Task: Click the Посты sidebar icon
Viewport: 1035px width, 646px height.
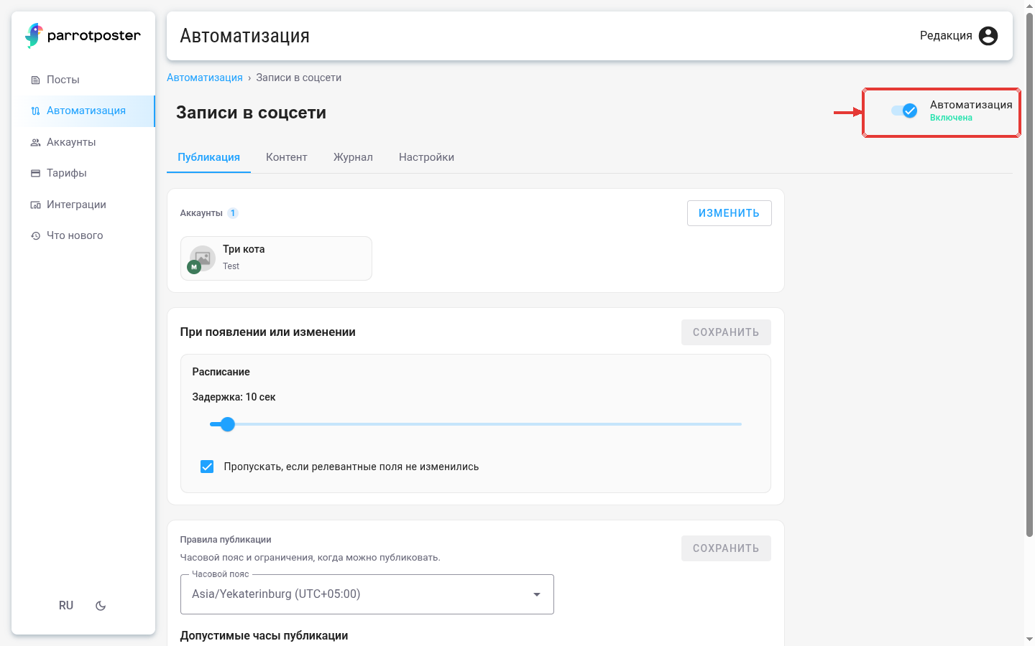Action: click(35, 80)
